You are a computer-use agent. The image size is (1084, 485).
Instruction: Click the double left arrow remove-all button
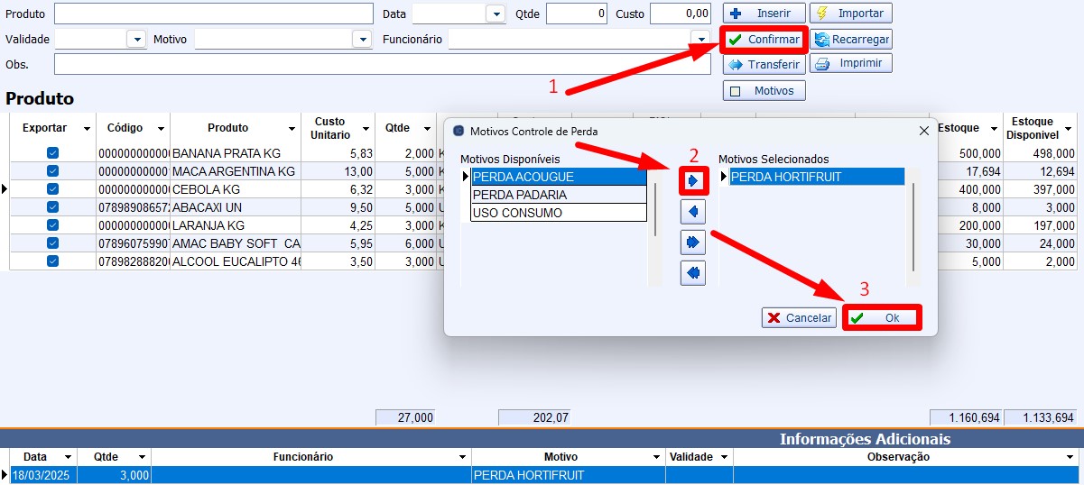click(693, 272)
